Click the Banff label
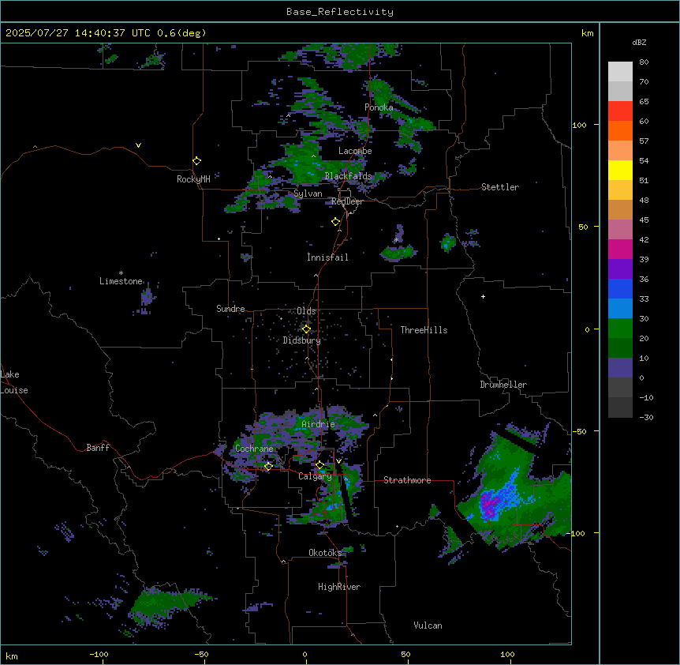The image size is (680, 665). click(98, 448)
